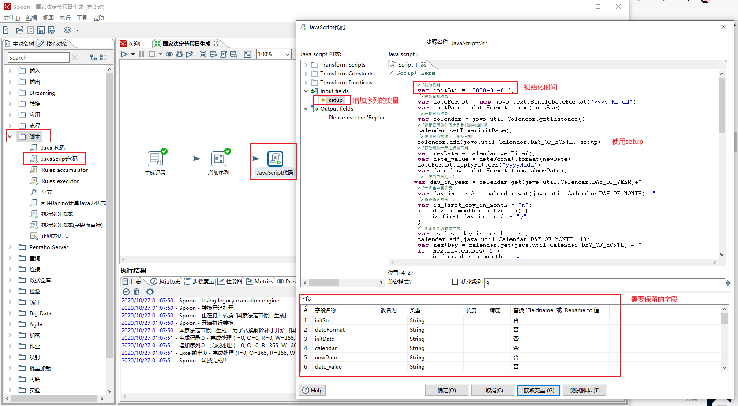Click the New file toolbar icon
The image size is (738, 406).
coord(6,30)
